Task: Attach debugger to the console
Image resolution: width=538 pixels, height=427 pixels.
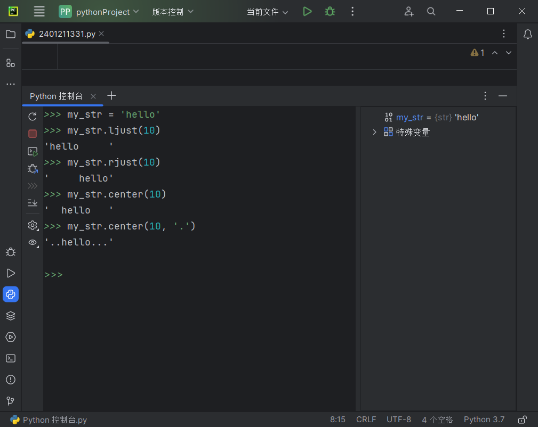Action: pyautogui.click(x=33, y=169)
